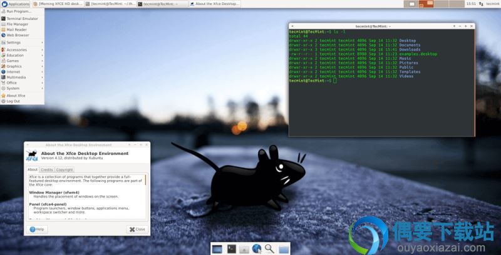
Task: Choose Log Out from the Applications menu
Action: (22, 101)
